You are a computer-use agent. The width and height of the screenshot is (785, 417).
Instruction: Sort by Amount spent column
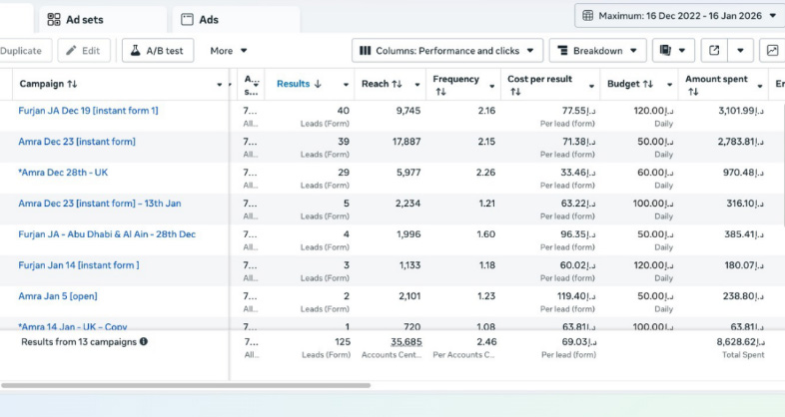click(716, 85)
